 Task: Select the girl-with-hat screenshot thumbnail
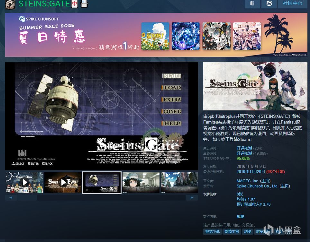[x=141, y=182]
